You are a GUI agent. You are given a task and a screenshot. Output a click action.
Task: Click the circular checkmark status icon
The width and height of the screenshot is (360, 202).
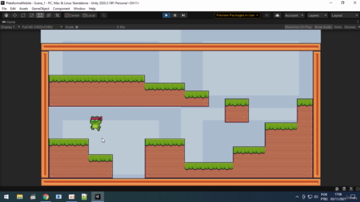point(358,189)
